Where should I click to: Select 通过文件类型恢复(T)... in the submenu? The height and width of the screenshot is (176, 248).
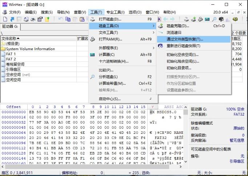coord(194,39)
